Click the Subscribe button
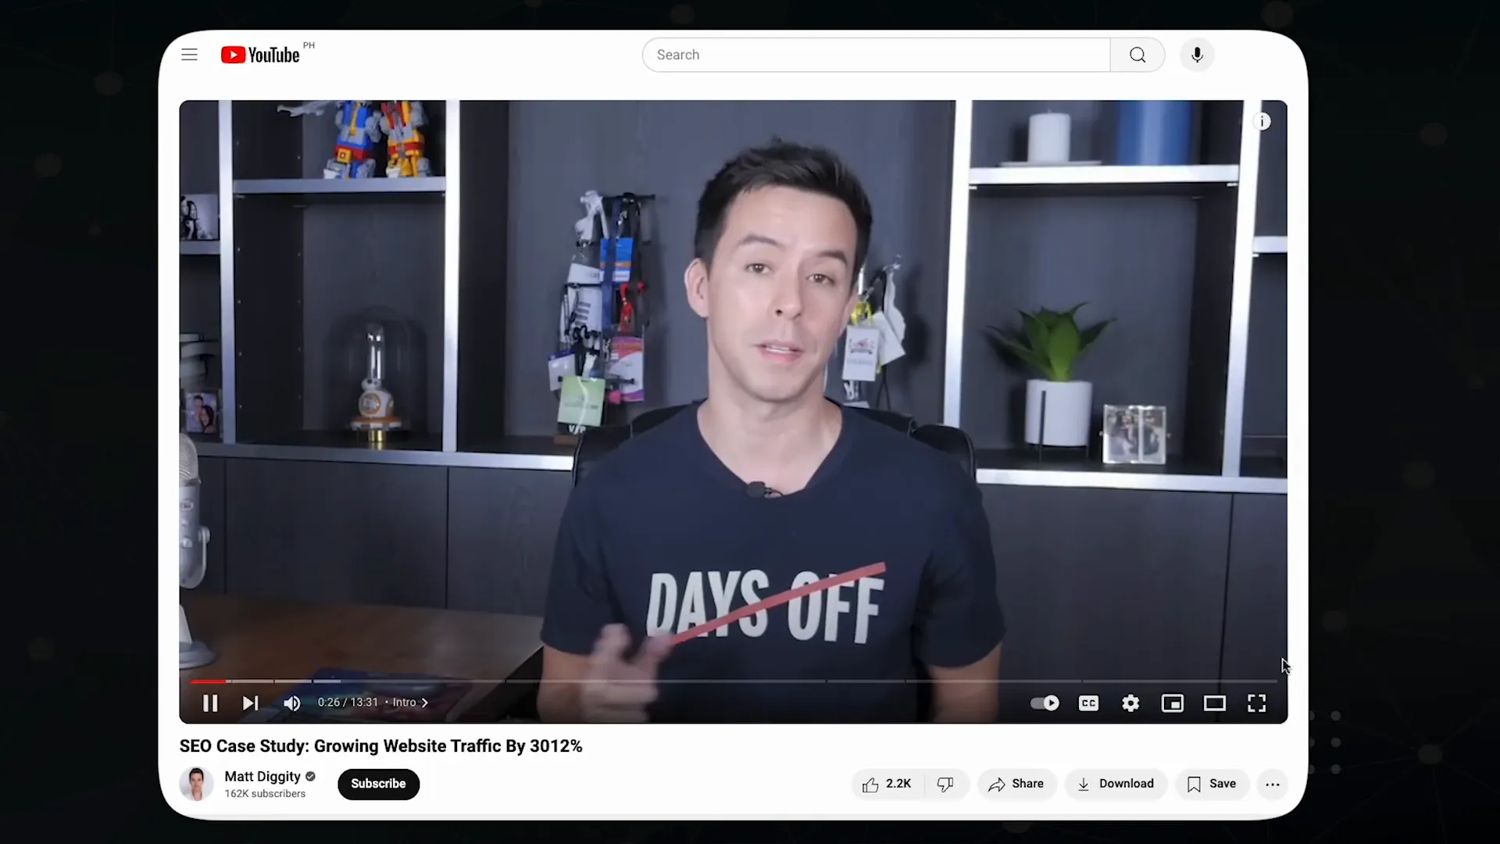1500x844 pixels. (x=378, y=783)
